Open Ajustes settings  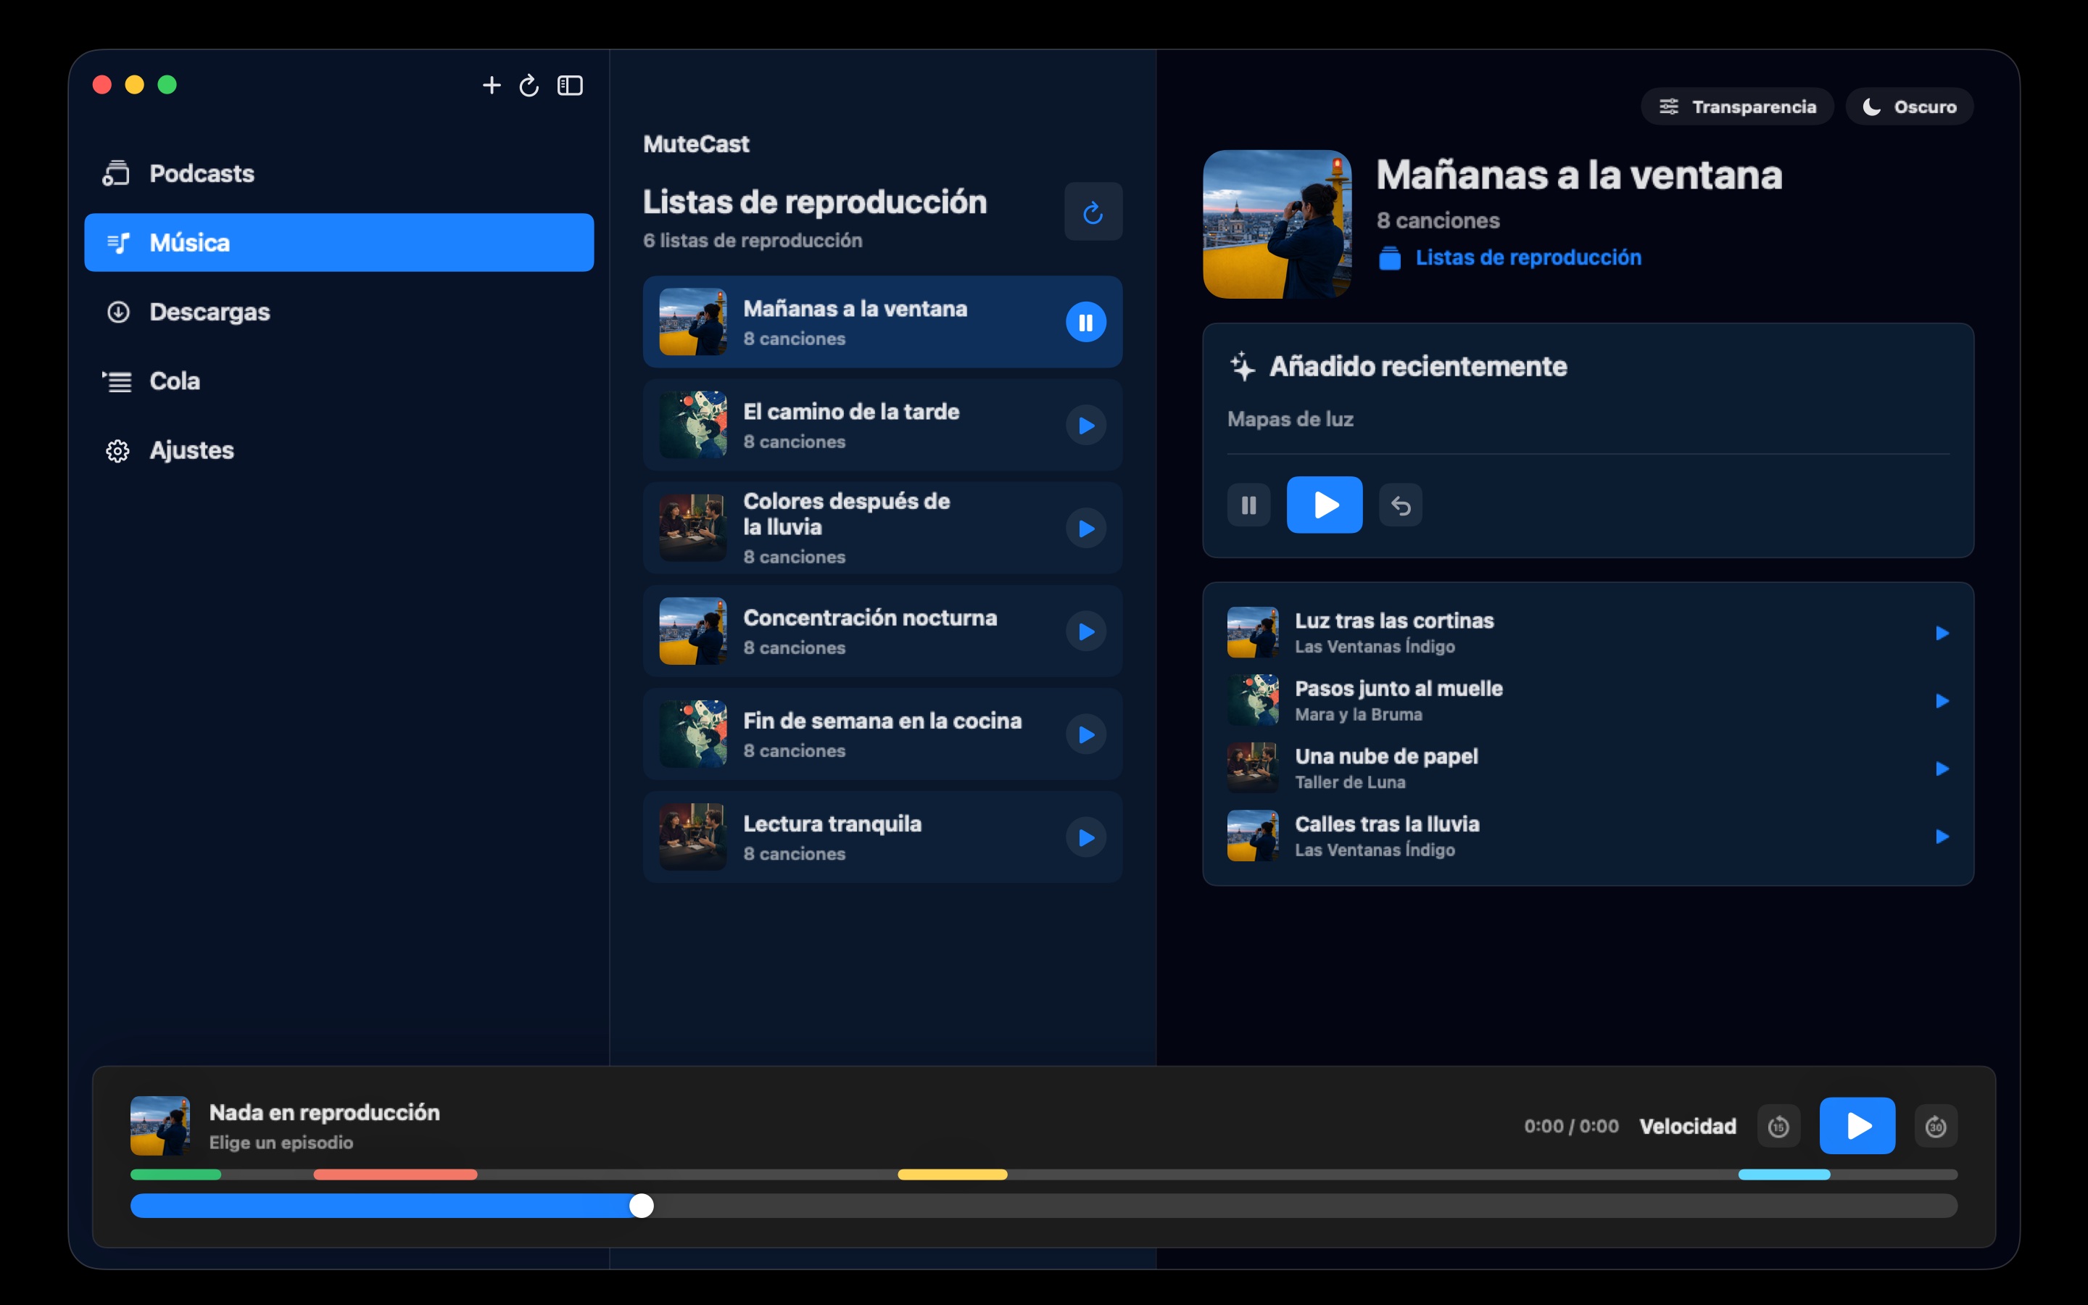[x=339, y=449]
